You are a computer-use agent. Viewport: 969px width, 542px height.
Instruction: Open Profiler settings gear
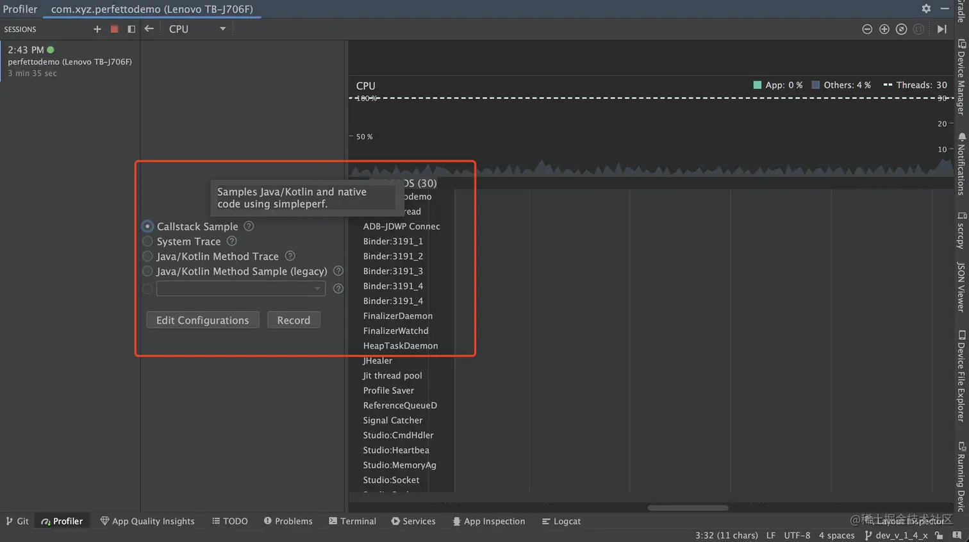926,8
